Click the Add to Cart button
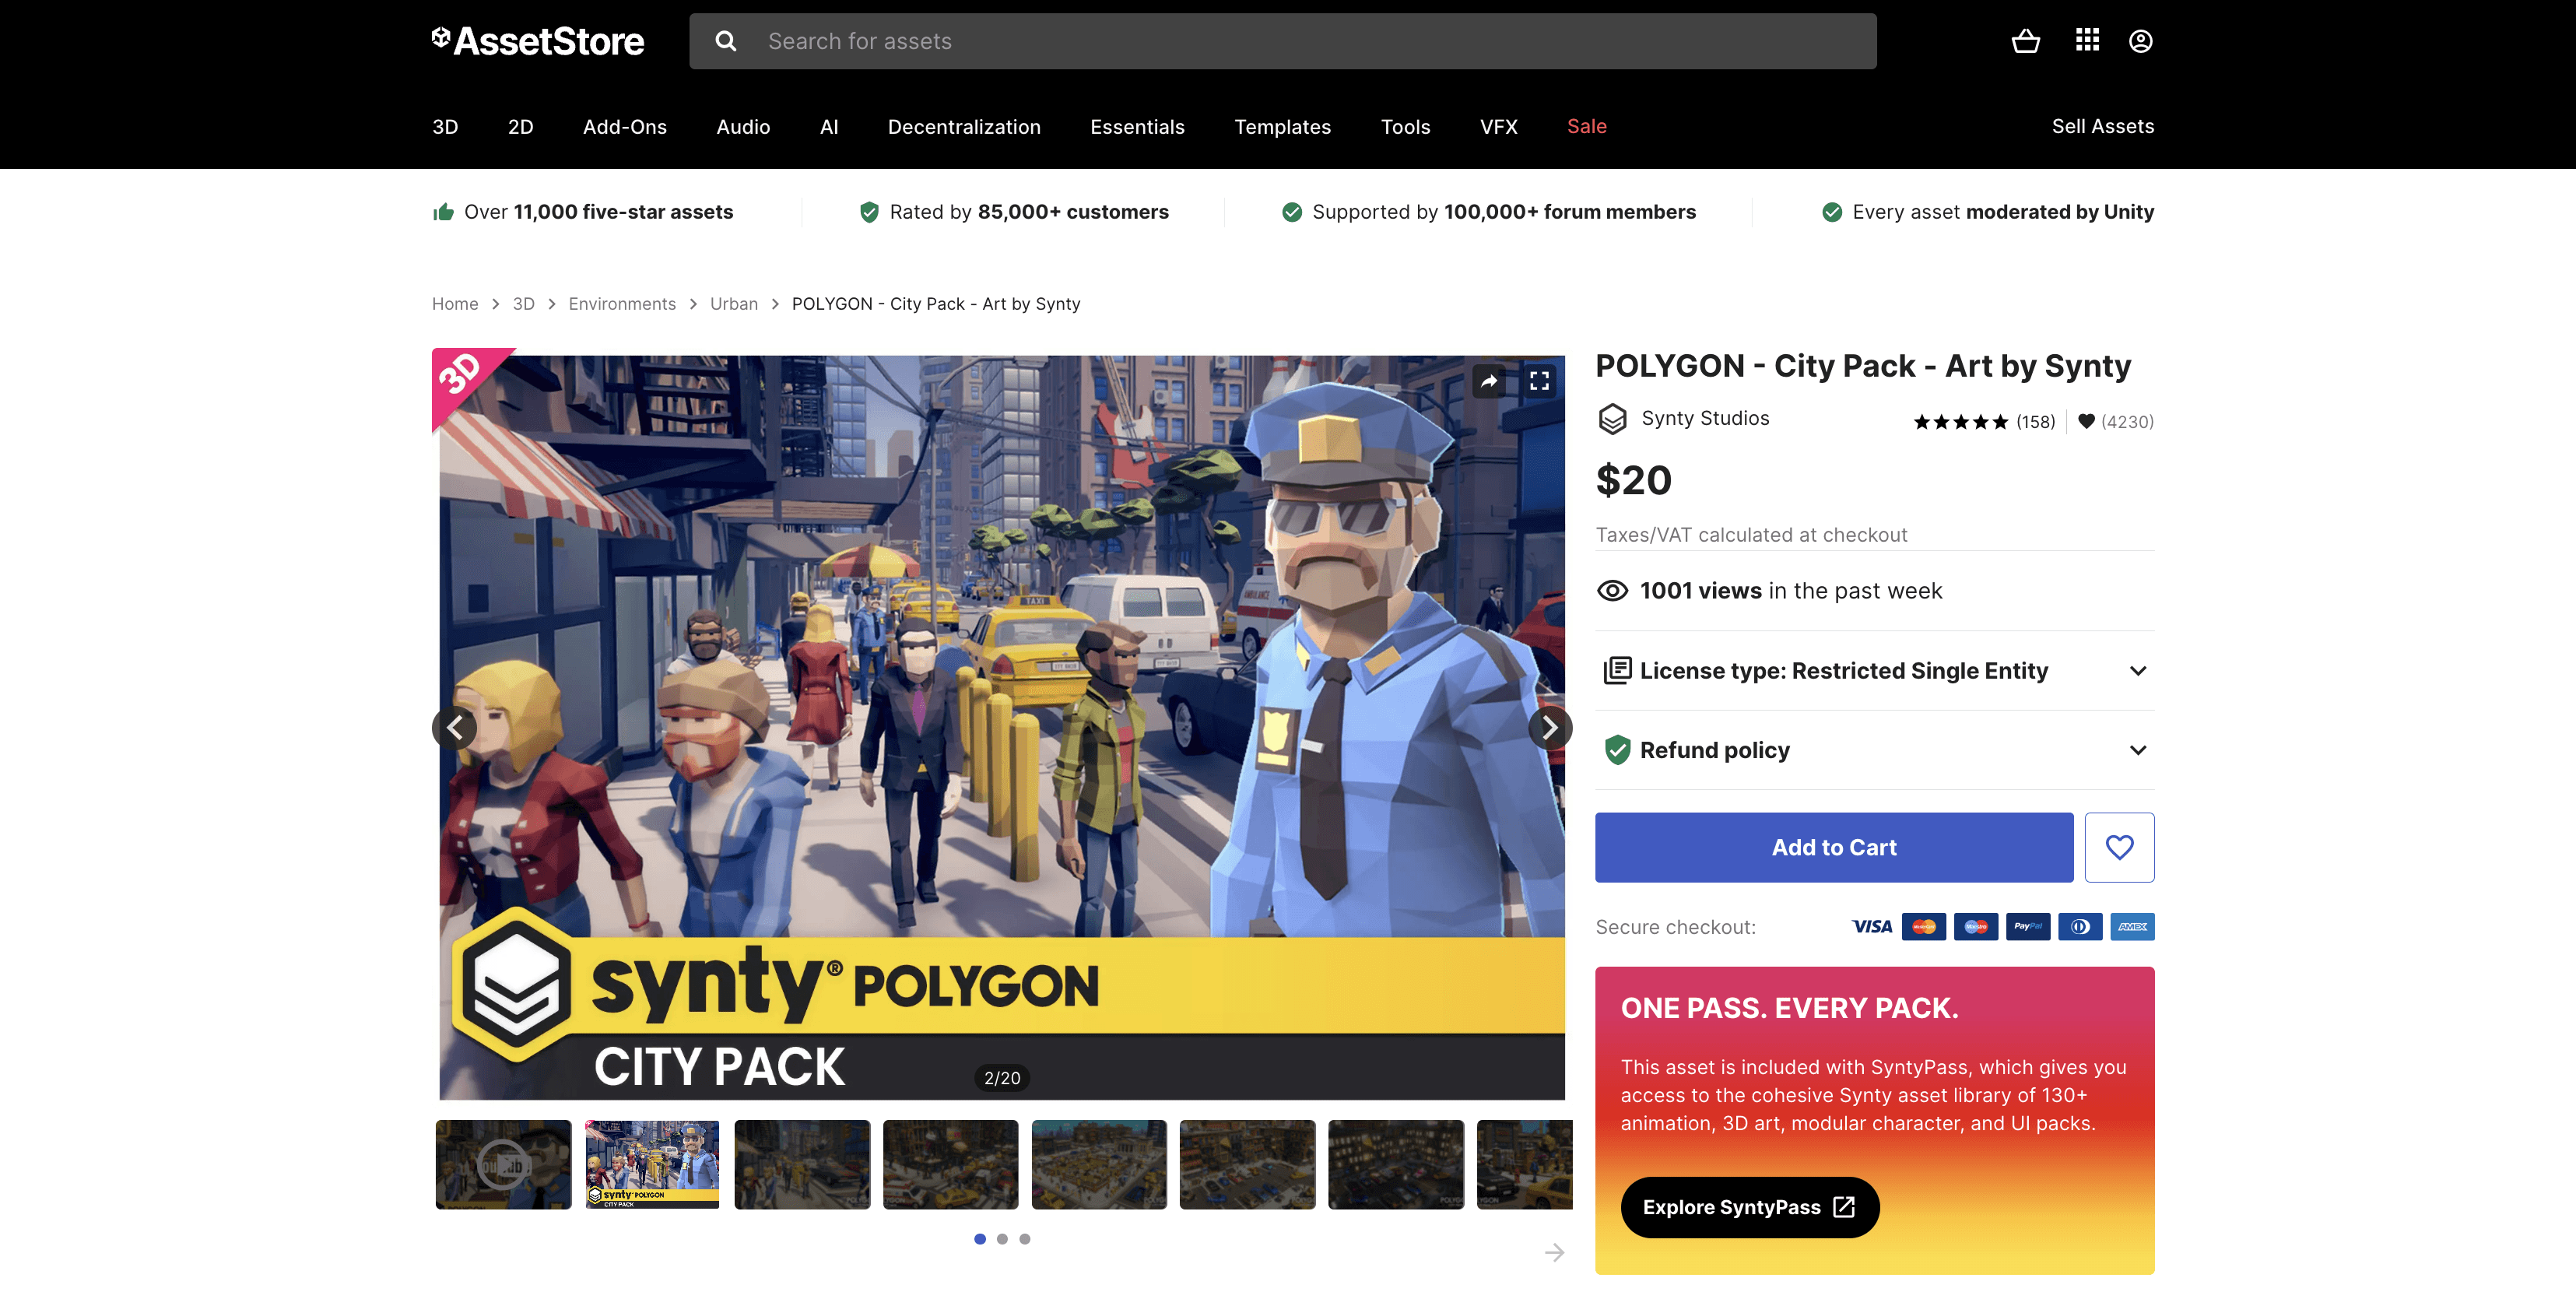Image resolution: width=2576 pixels, height=1306 pixels. tap(1833, 847)
